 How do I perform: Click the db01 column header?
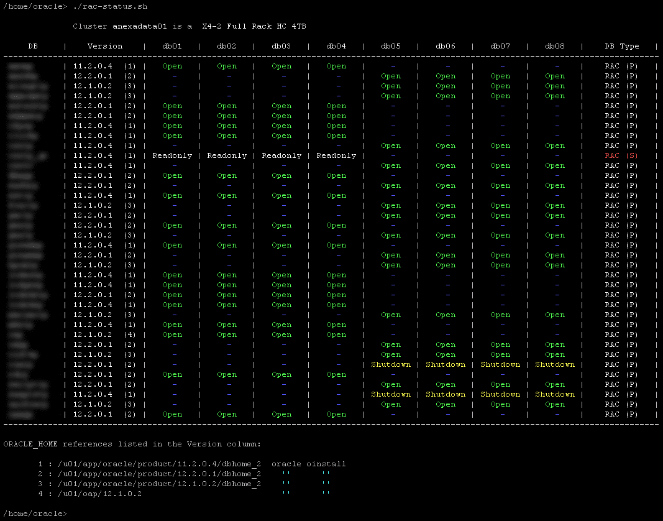click(x=172, y=46)
